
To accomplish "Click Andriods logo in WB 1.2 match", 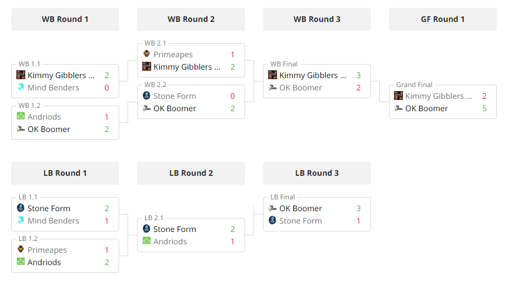I will [x=21, y=116].
